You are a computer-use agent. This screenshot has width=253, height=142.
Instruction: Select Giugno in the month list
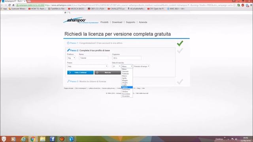127,83
